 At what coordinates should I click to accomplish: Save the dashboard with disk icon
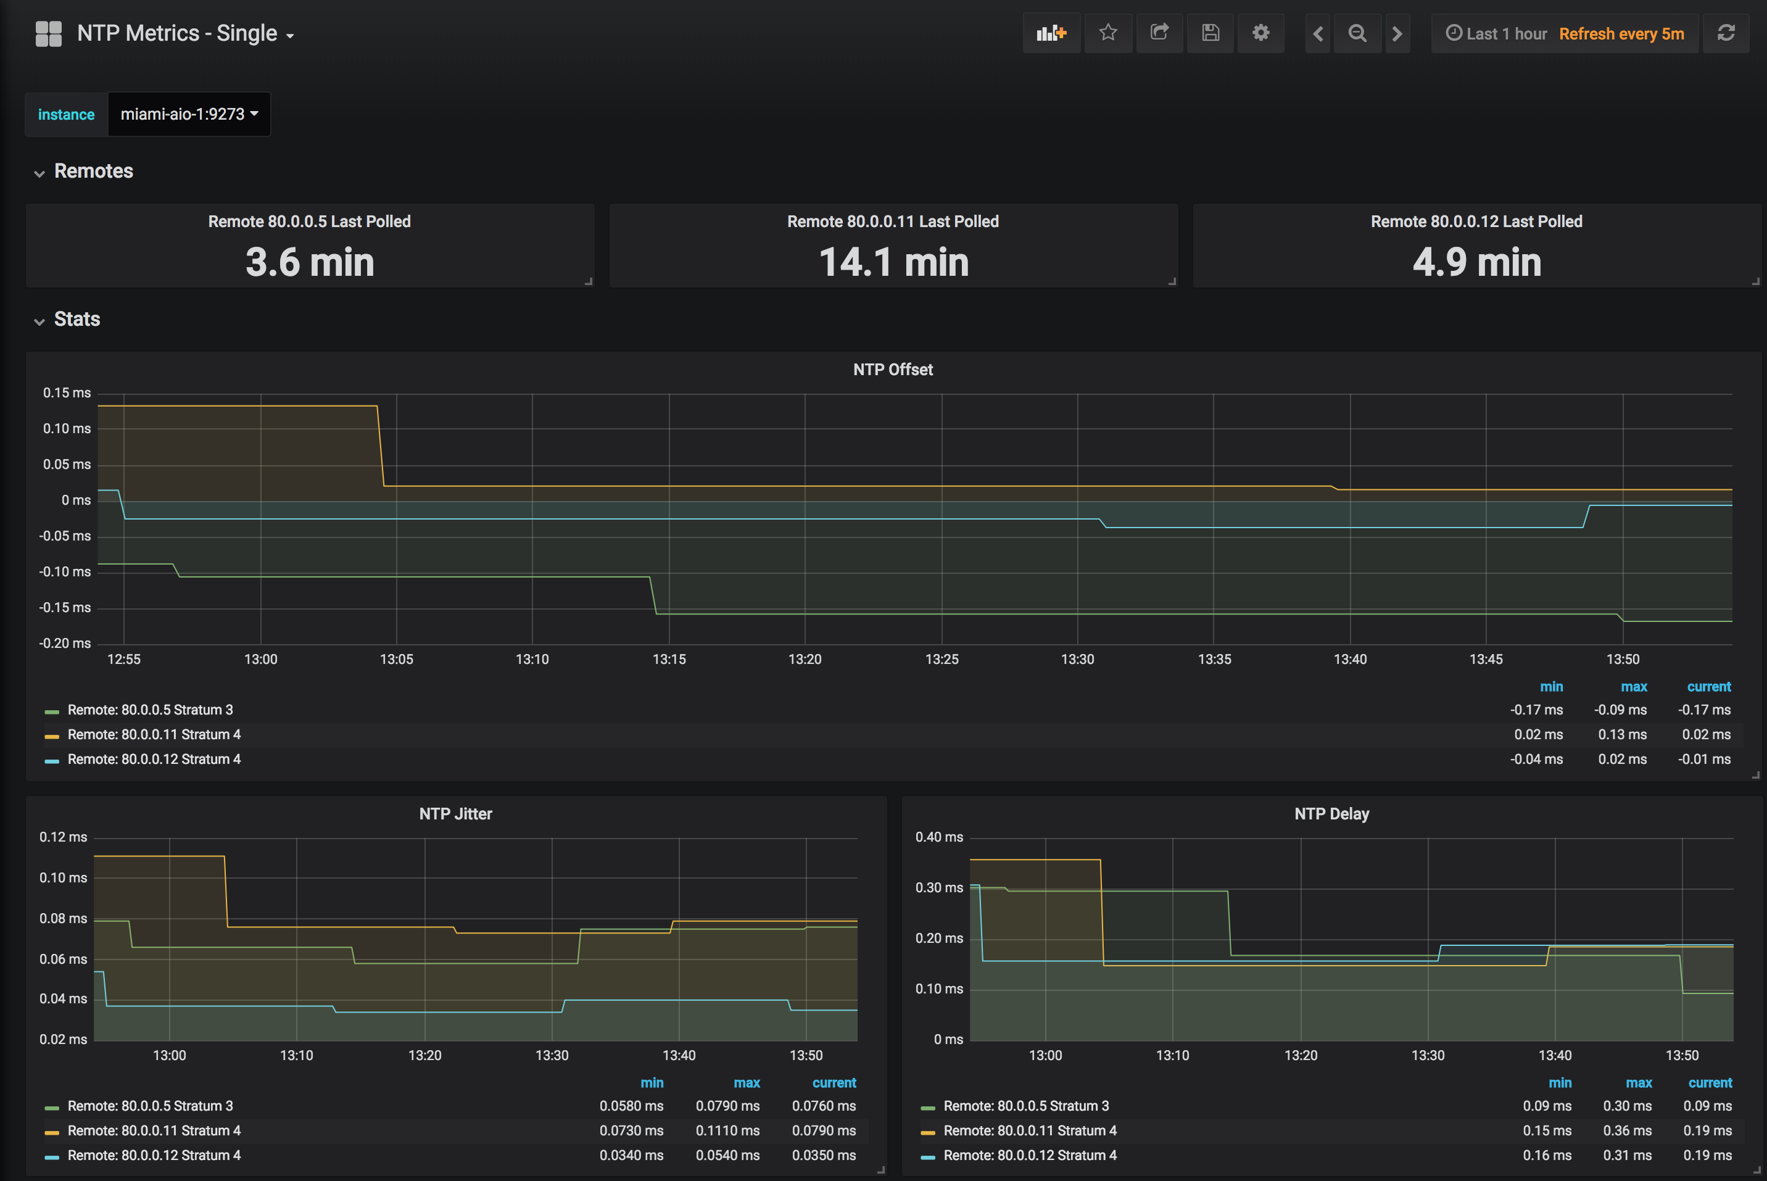tap(1210, 33)
